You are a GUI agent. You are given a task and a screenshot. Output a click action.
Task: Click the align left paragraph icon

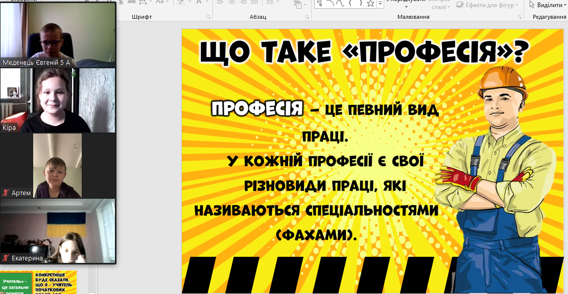pyautogui.click(x=221, y=2)
